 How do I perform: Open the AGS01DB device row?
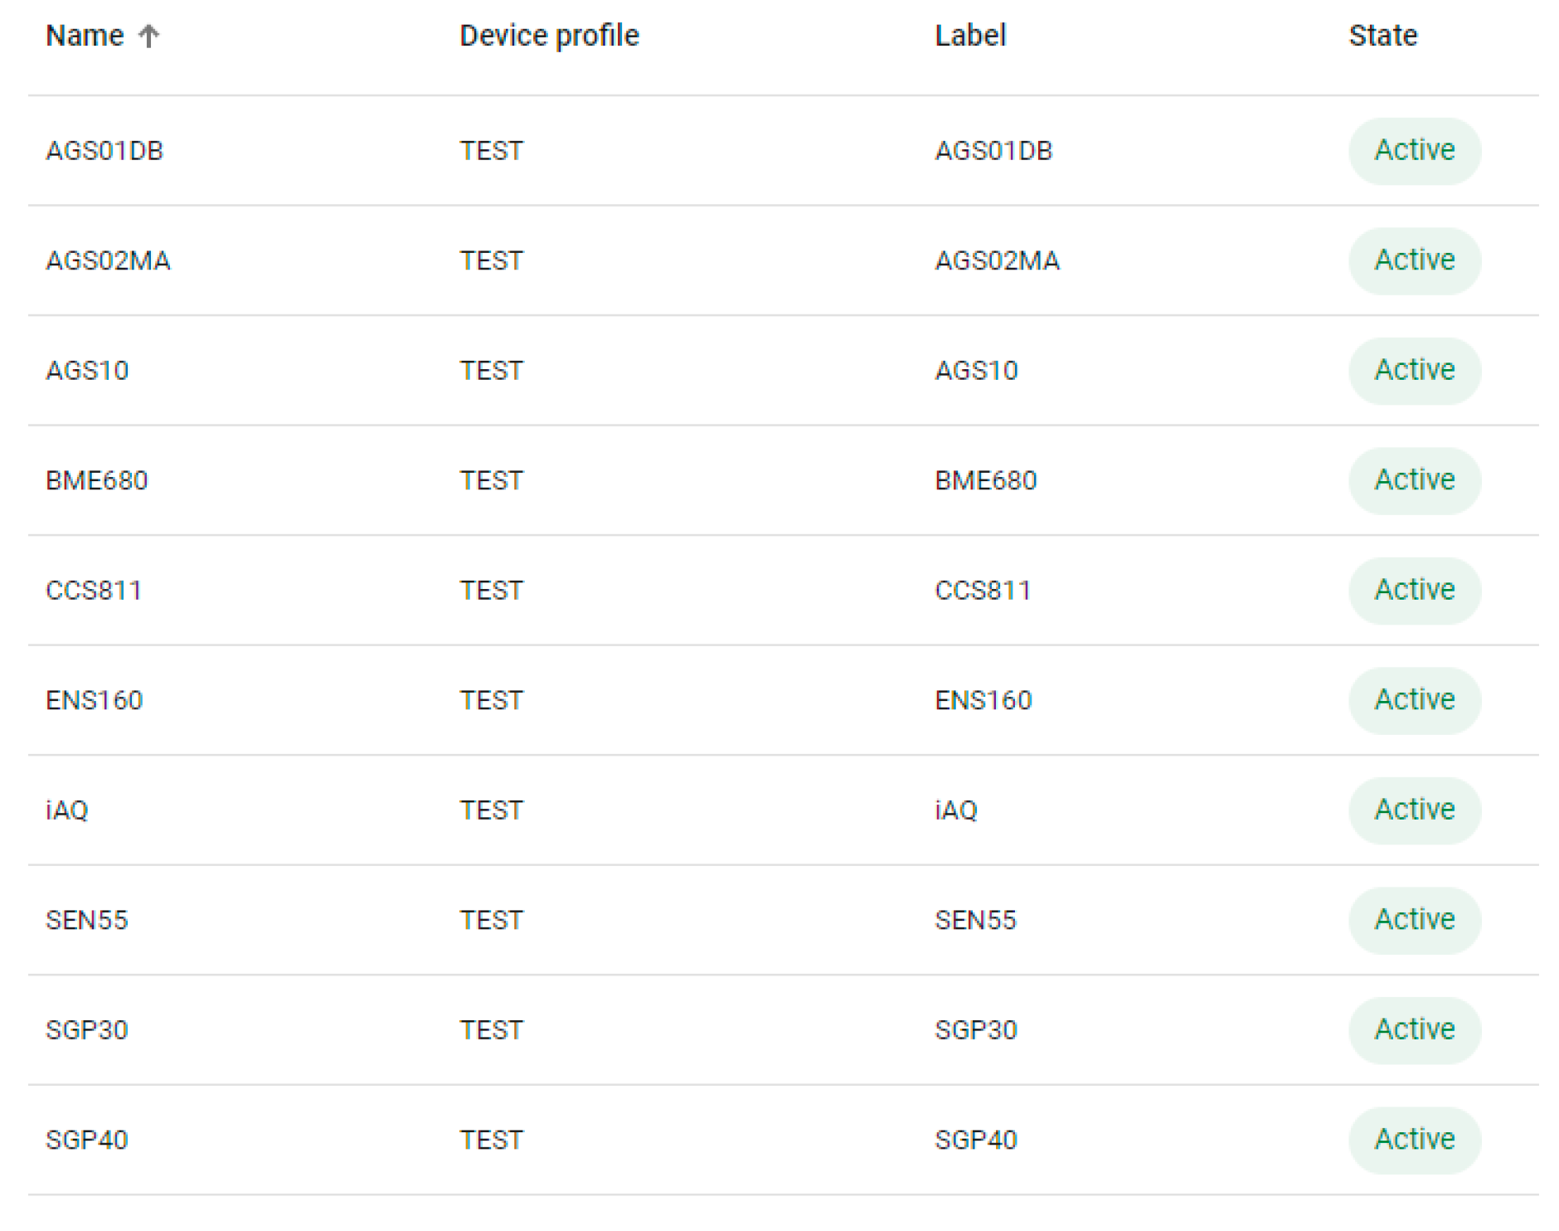[x=104, y=151]
